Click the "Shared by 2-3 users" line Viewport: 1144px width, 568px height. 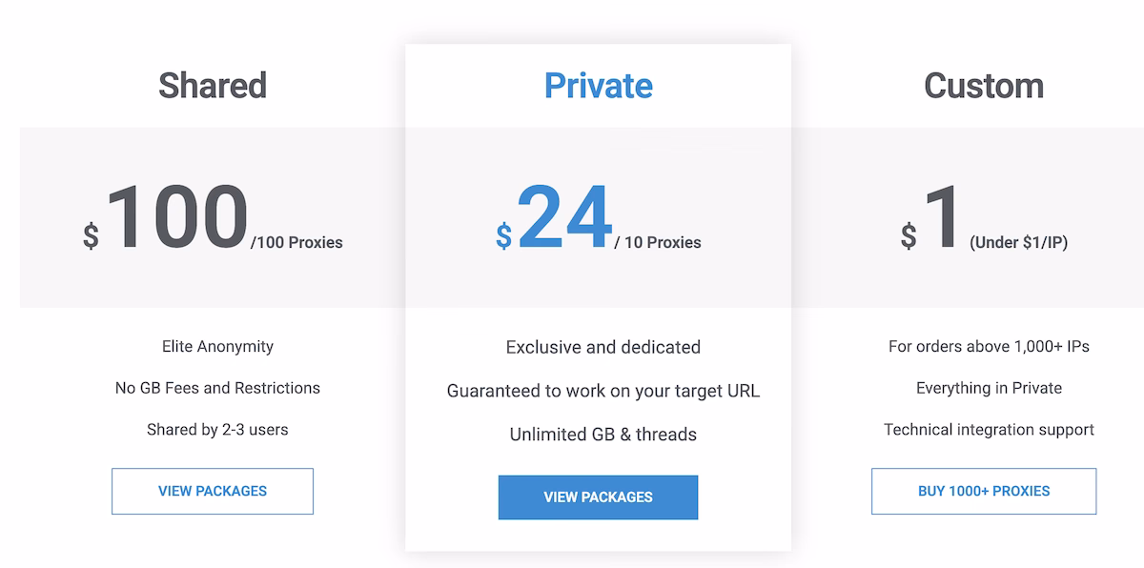(x=217, y=429)
